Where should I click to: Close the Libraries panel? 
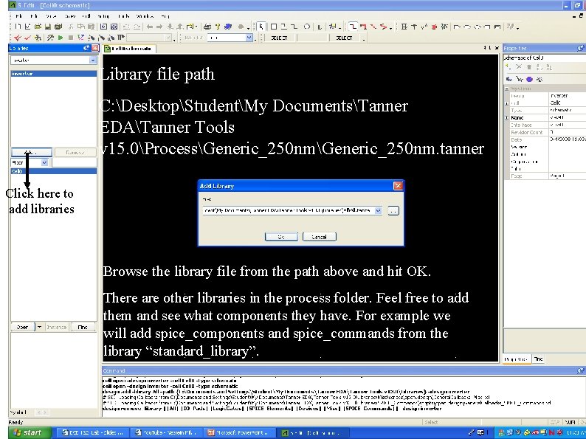click(95, 48)
